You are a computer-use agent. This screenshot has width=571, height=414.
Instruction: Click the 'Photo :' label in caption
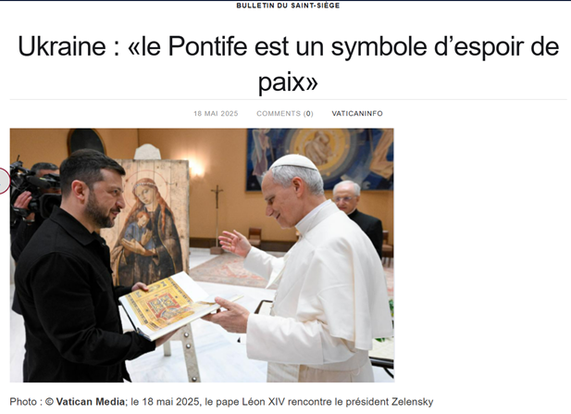pos(26,402)
